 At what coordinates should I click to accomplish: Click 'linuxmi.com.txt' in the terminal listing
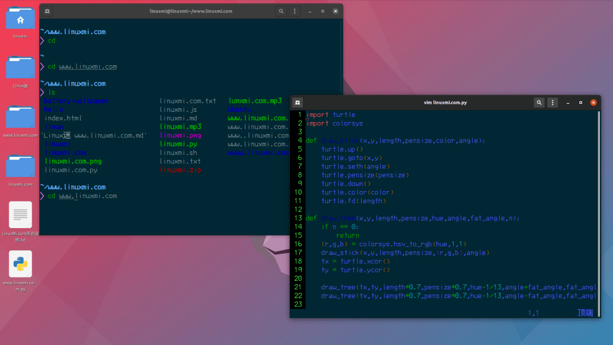pyautogui.click(x=188, y=101)
